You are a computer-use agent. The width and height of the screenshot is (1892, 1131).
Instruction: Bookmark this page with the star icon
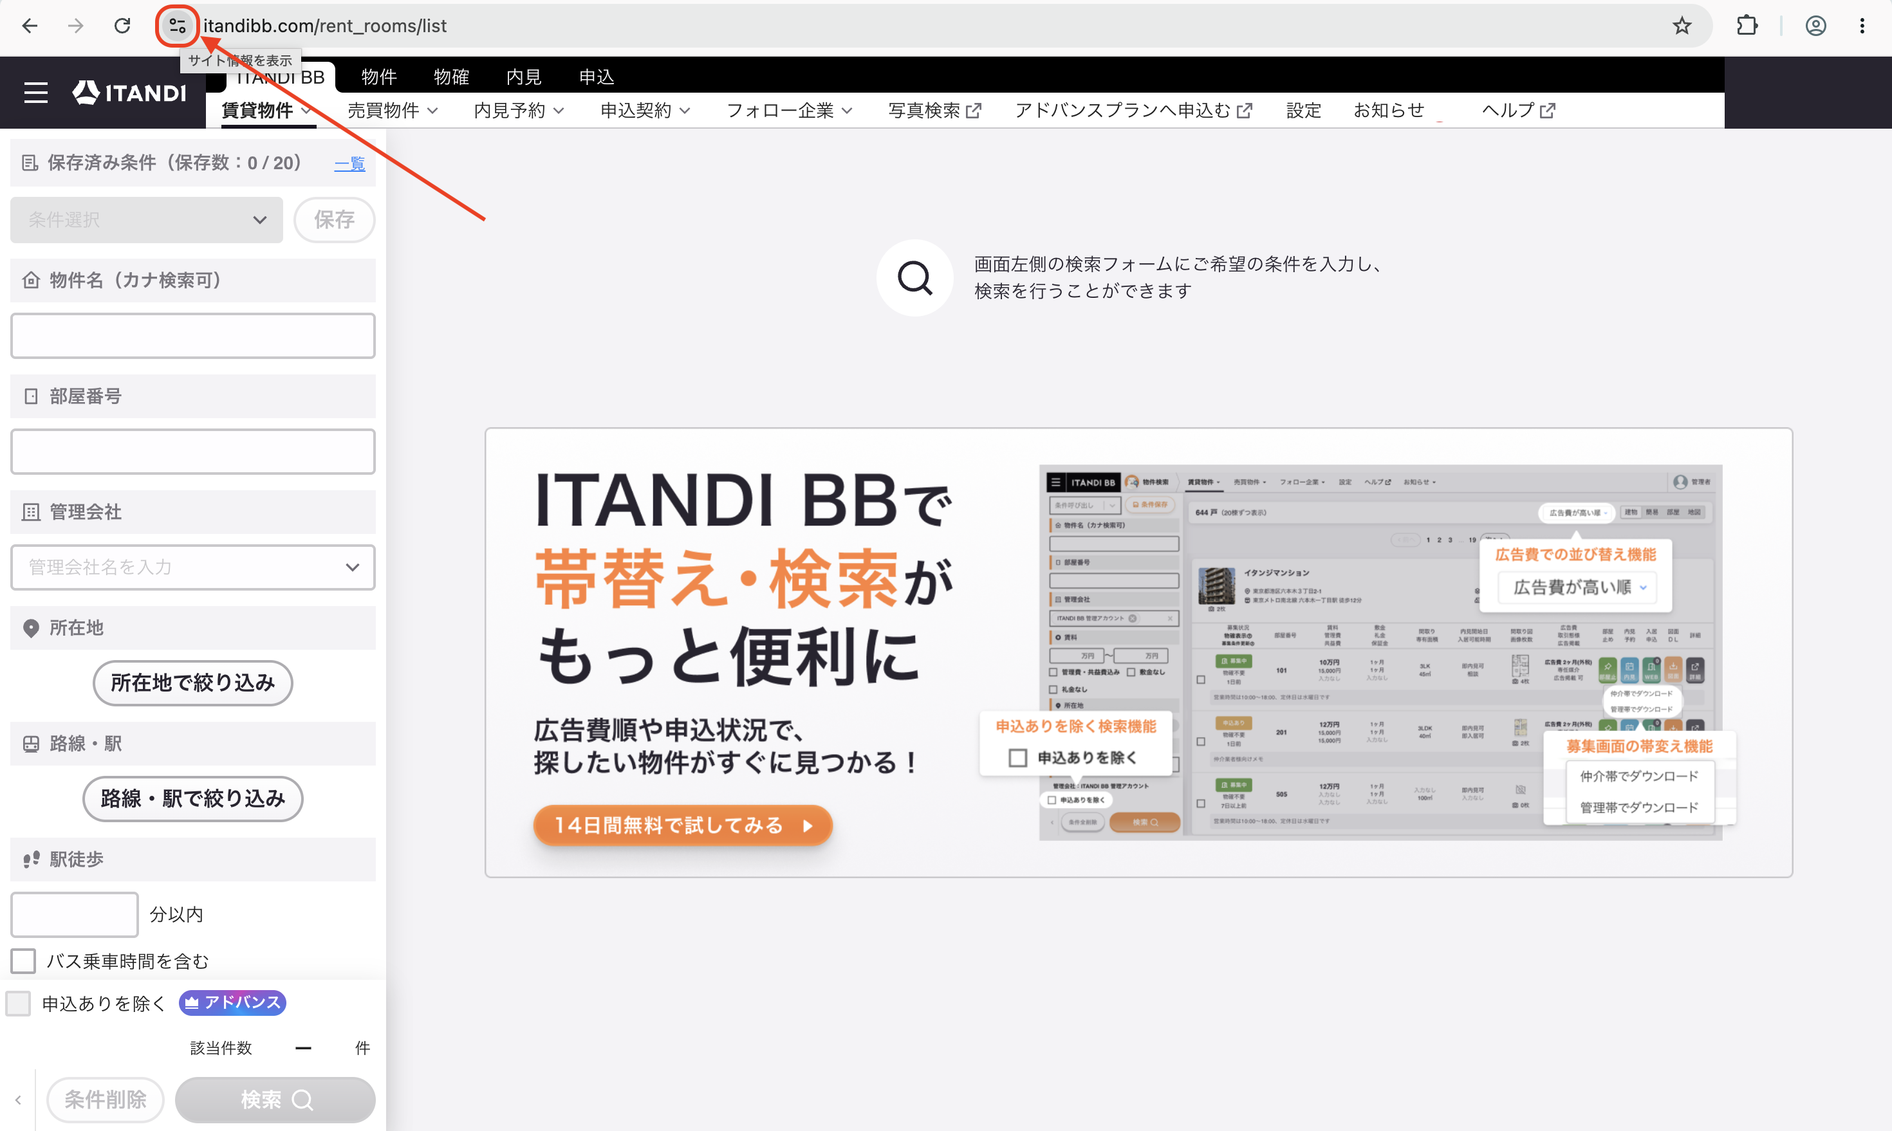tap(1682, 26)
